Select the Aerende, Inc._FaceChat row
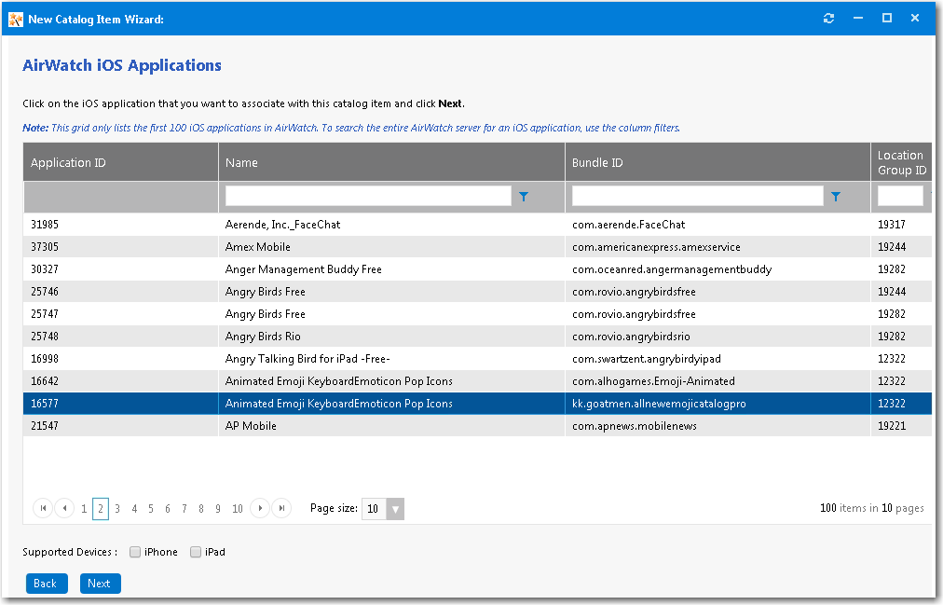This screenshot has width=943, height=605. tap(477, 225)
